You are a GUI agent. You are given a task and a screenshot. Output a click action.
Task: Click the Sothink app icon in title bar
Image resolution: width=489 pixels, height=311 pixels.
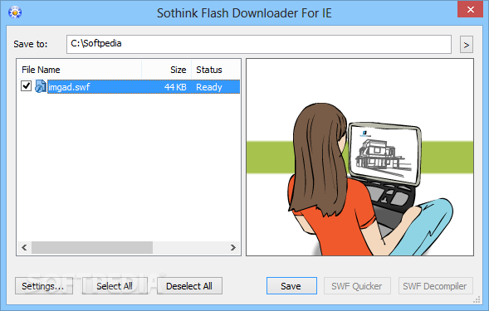point(15,12)
